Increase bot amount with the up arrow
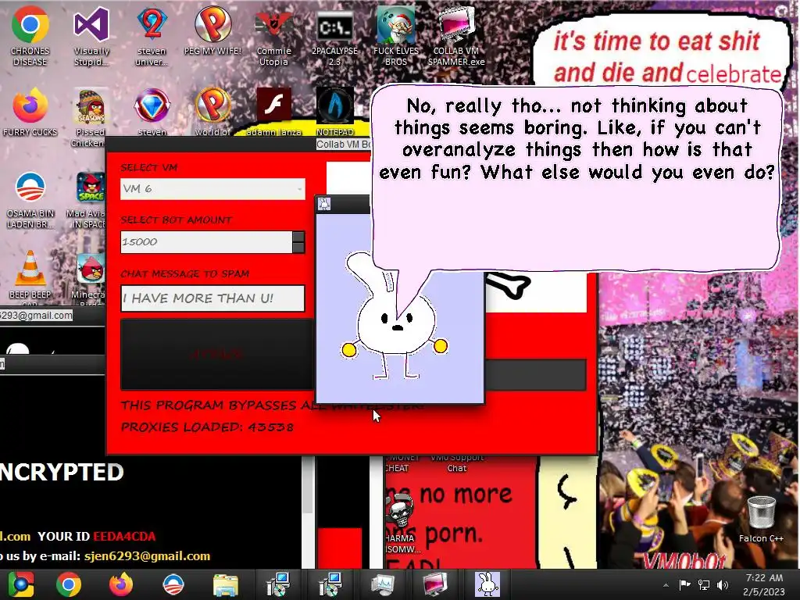 pos(298,237)
